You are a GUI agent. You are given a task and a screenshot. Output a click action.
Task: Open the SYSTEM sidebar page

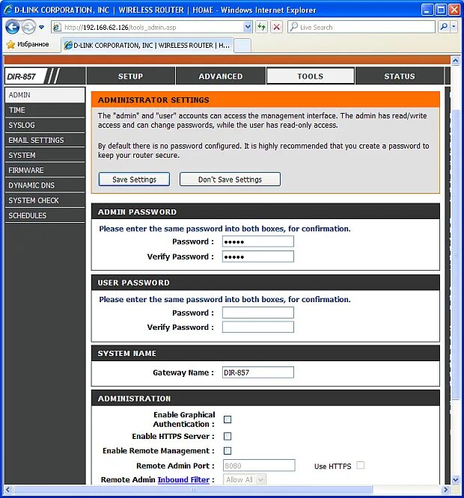[45, 156]
